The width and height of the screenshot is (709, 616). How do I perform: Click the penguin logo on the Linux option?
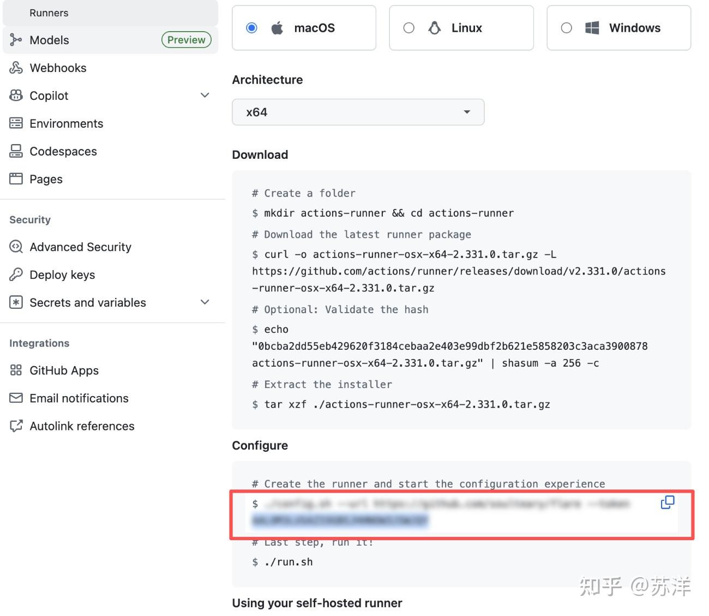tap(435, 28)
